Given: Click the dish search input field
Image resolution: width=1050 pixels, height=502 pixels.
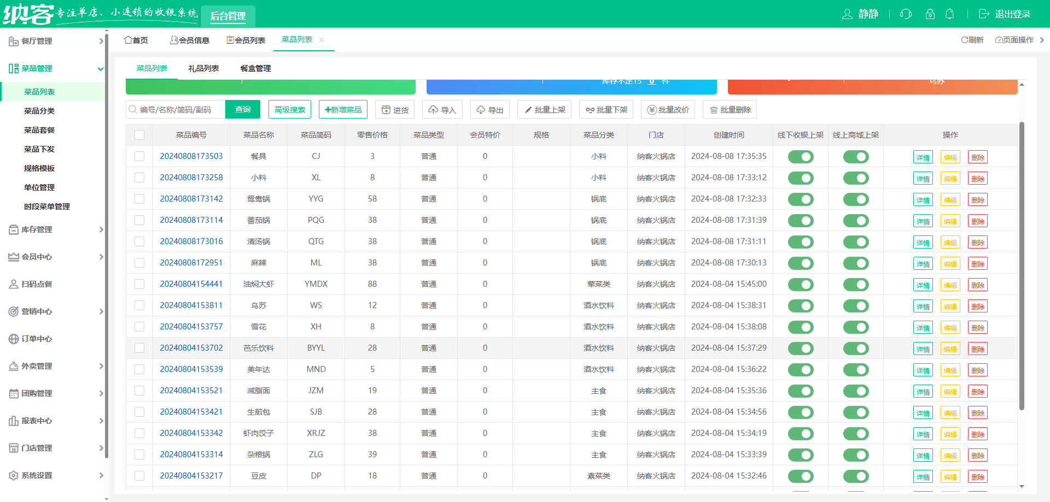Looking at the screenshot, I should [176, 109].
